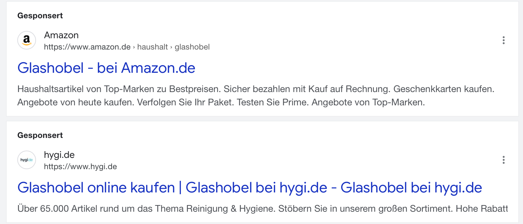Click the "Amazon" site name
This screenshot has width=523, height=224.
[61, 35]
